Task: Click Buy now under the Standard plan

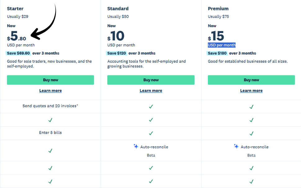Action: point(151,80)
